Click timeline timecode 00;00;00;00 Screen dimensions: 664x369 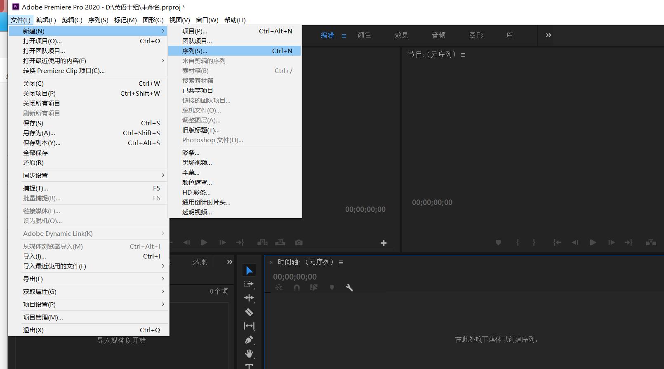[295, 277]
